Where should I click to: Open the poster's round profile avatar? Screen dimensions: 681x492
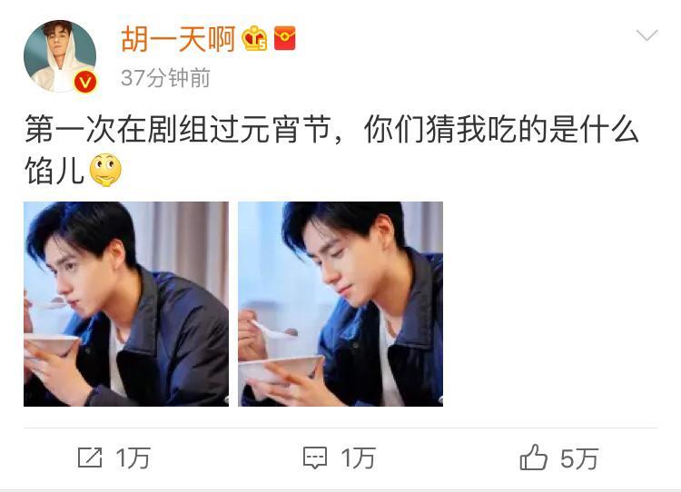tap(60, 56)
